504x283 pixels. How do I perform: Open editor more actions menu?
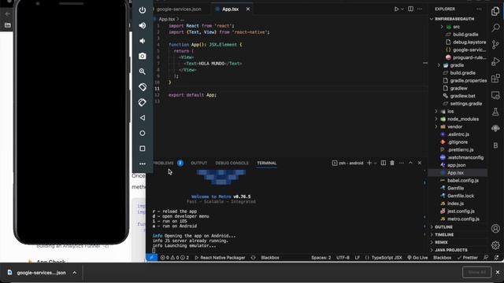click(420, 9)
